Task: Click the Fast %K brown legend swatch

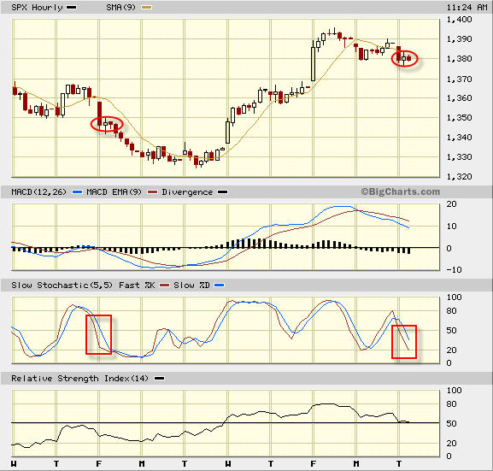Action: 164,285
